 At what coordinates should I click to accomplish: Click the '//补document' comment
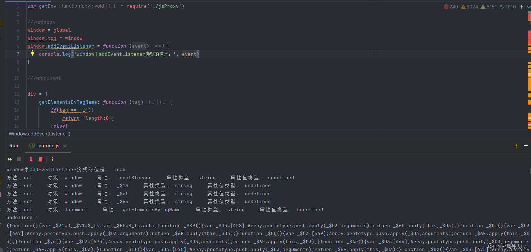(44, 78)
